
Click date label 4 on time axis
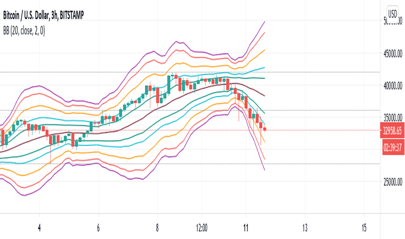point(39,228)
